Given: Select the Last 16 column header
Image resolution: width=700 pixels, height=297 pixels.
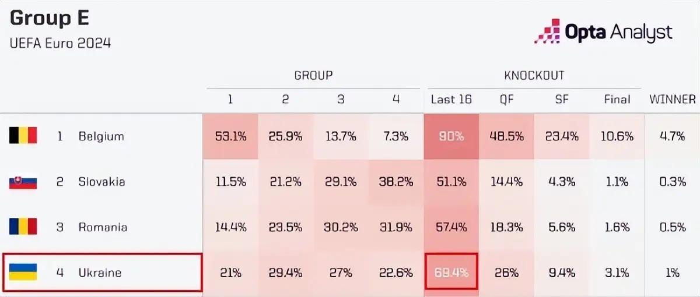Looking at the screenshot, I should coord(451,99).
